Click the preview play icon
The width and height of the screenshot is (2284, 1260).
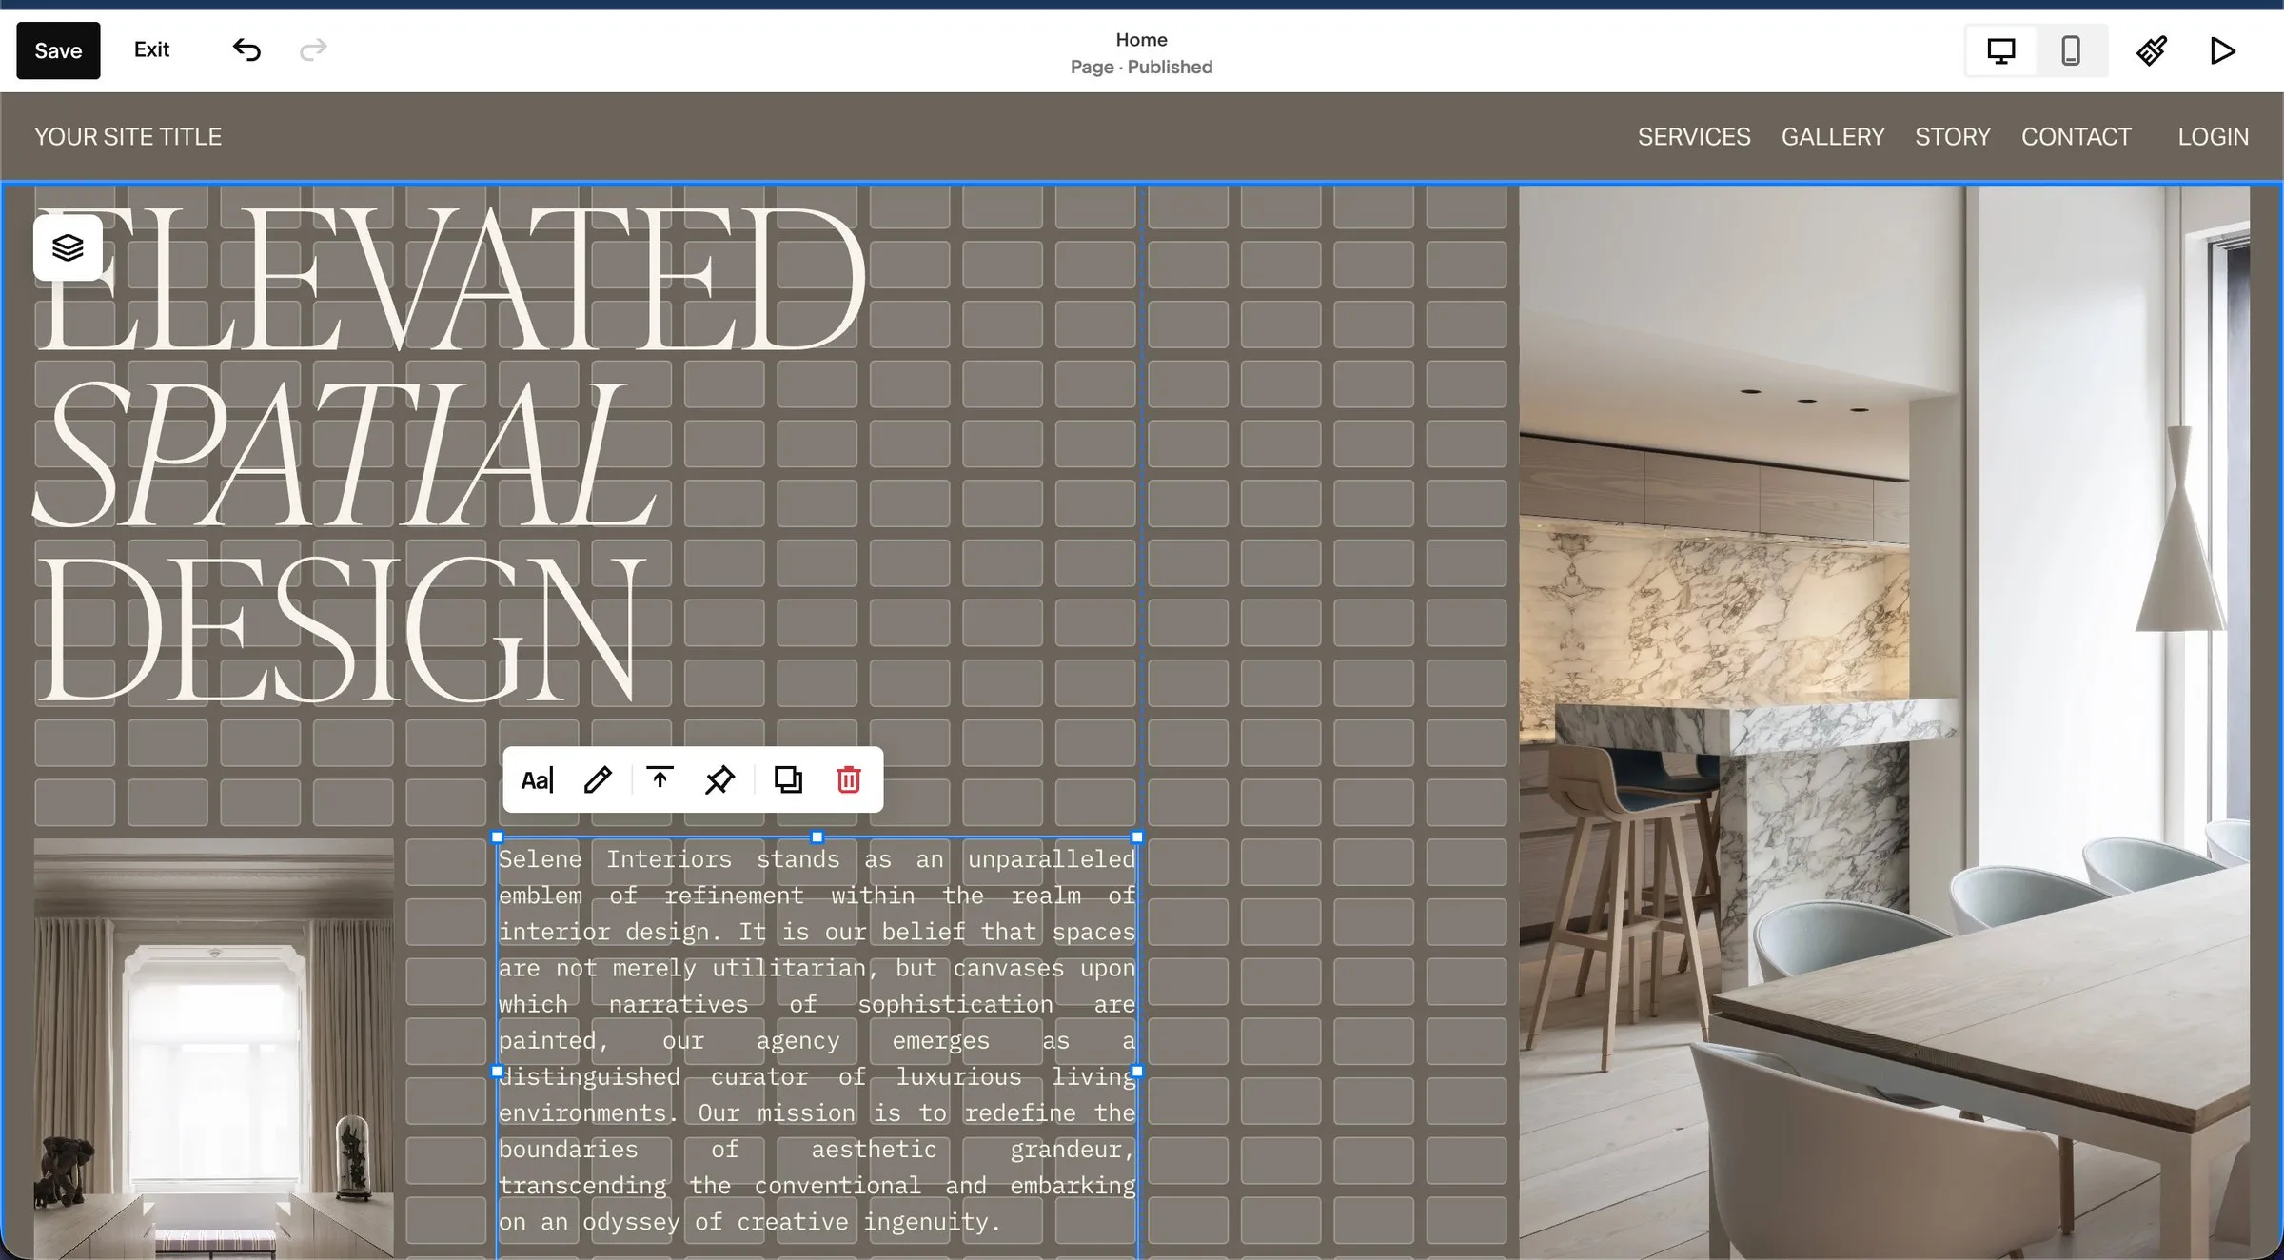(x=2223, y=50)
